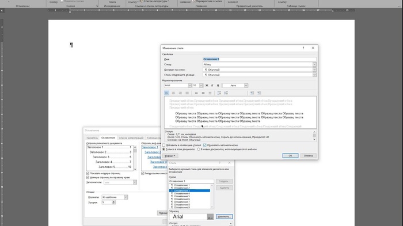
Task: Decrease paragraph spacing icon
Action: pyautogui.click(x=226, y=93)
